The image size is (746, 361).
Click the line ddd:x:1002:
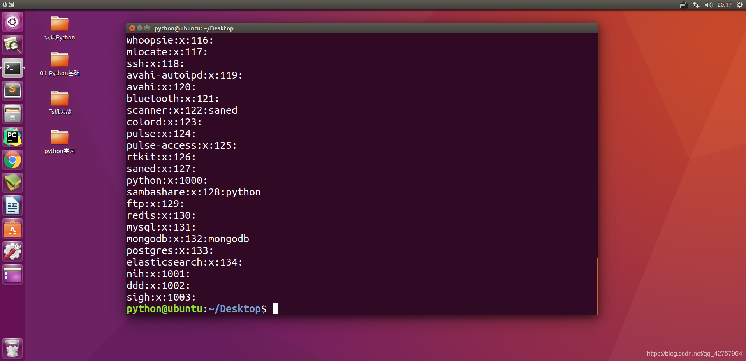tap(158, 285)
